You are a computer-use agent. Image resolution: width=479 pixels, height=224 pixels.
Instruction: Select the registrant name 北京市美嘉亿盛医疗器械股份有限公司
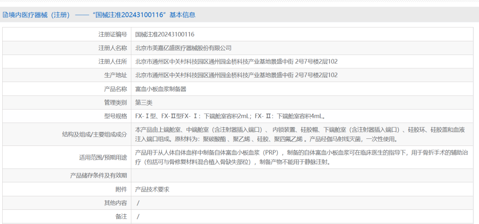point(183,48)
